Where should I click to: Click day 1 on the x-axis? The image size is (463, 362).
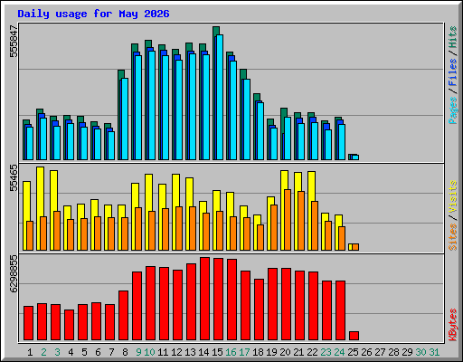30,352
